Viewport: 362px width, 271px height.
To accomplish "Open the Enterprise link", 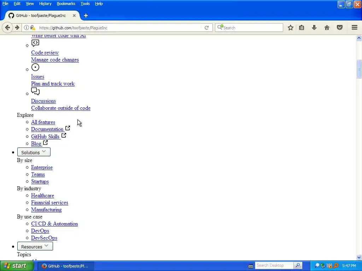I will [42, 167].
